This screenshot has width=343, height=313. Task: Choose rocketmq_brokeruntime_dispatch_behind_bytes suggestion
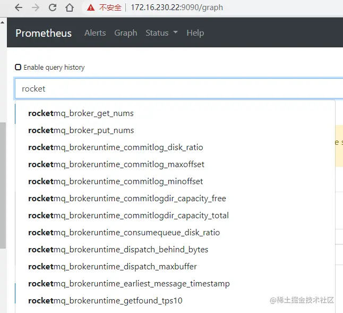[x=175, y=250]
